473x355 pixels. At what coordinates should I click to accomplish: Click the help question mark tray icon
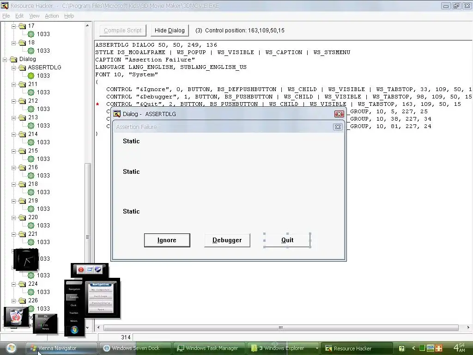coord(401,349)
